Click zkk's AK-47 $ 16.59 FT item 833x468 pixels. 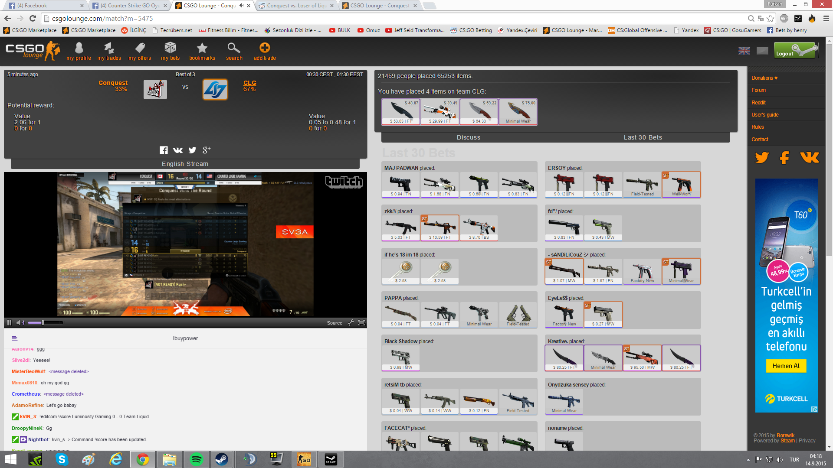tap(440, 228)
